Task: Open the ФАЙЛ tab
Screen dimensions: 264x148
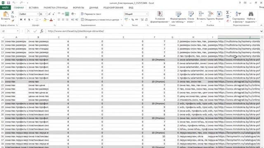Action: tap(5, 7)
